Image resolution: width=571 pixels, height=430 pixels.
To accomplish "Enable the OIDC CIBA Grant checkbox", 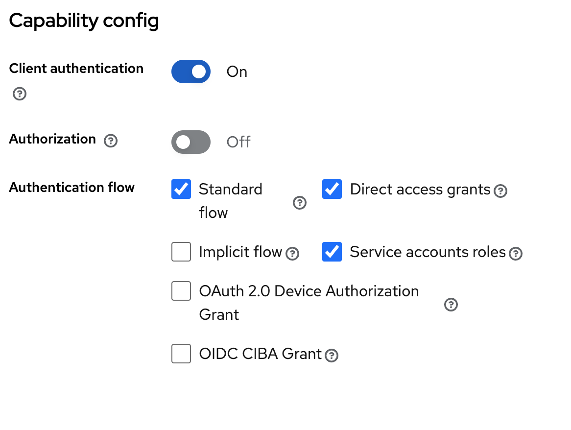I will (x=181, y=354).
